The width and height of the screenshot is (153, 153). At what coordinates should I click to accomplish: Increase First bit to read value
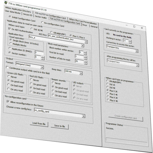click(85, 57)
